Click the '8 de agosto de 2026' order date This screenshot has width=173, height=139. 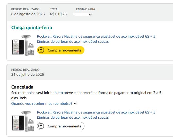point(28,14)
